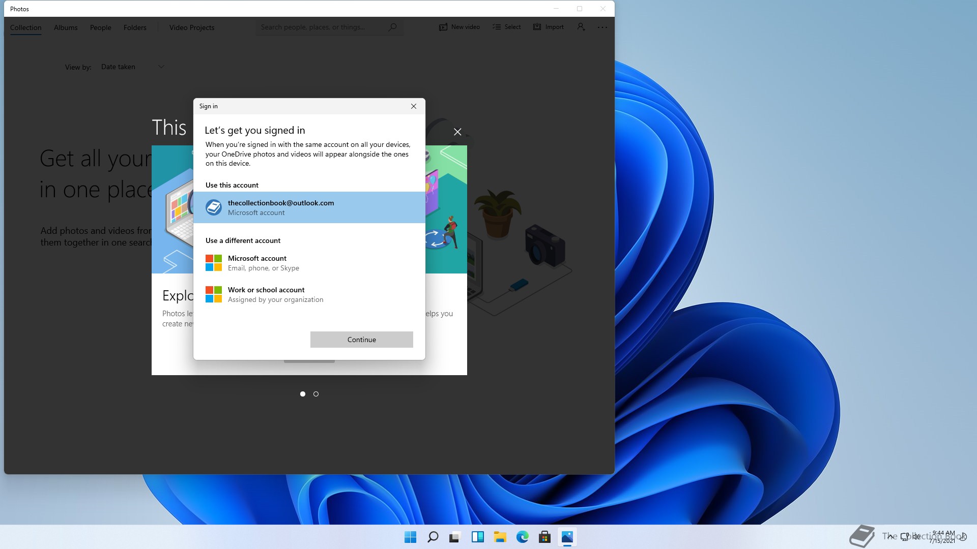Click the account avatar icon beside the email
977x549 pixels.
pyautogui.click(x=214, y=207)
